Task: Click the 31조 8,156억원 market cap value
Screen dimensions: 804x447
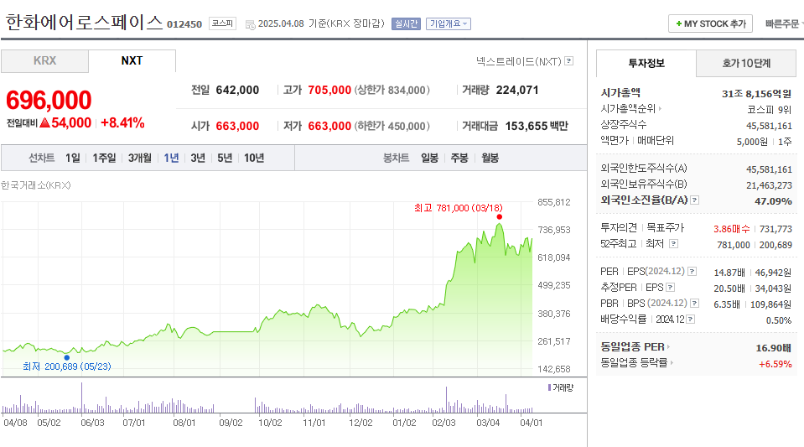Action: coord(756,94)
